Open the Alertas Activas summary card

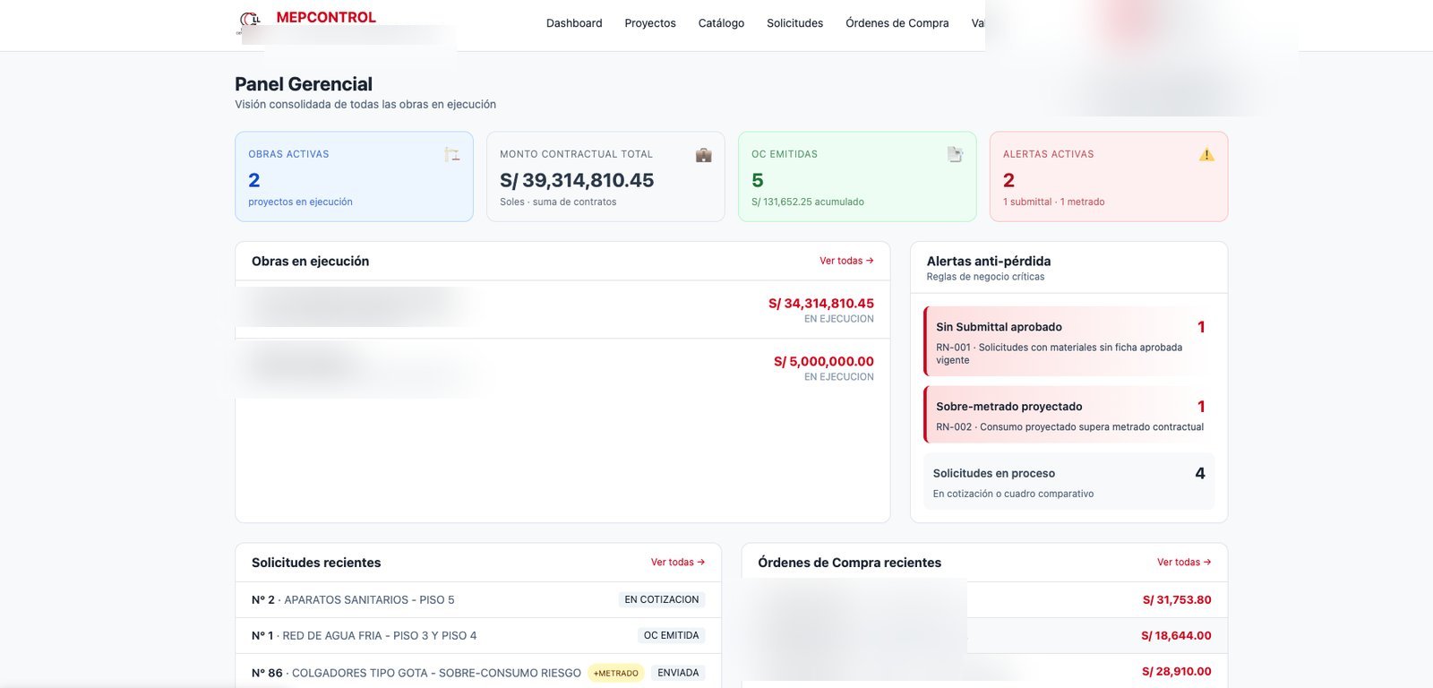(1109, 176)
